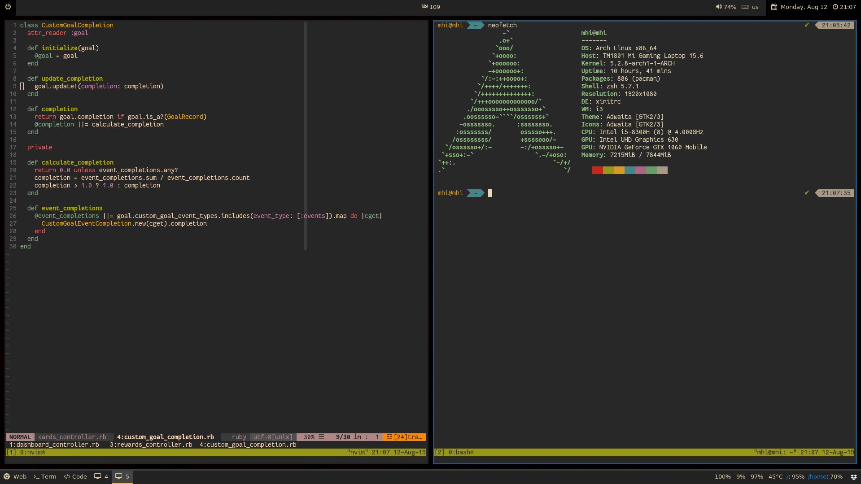
Task: Select active workspace 5
Action: [x=122, y=476]
